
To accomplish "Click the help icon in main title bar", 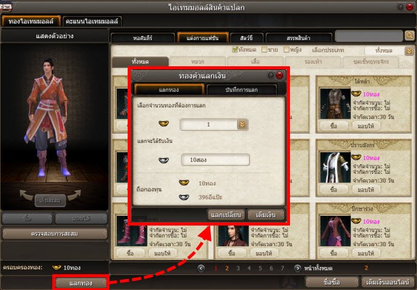I will 401,7.
